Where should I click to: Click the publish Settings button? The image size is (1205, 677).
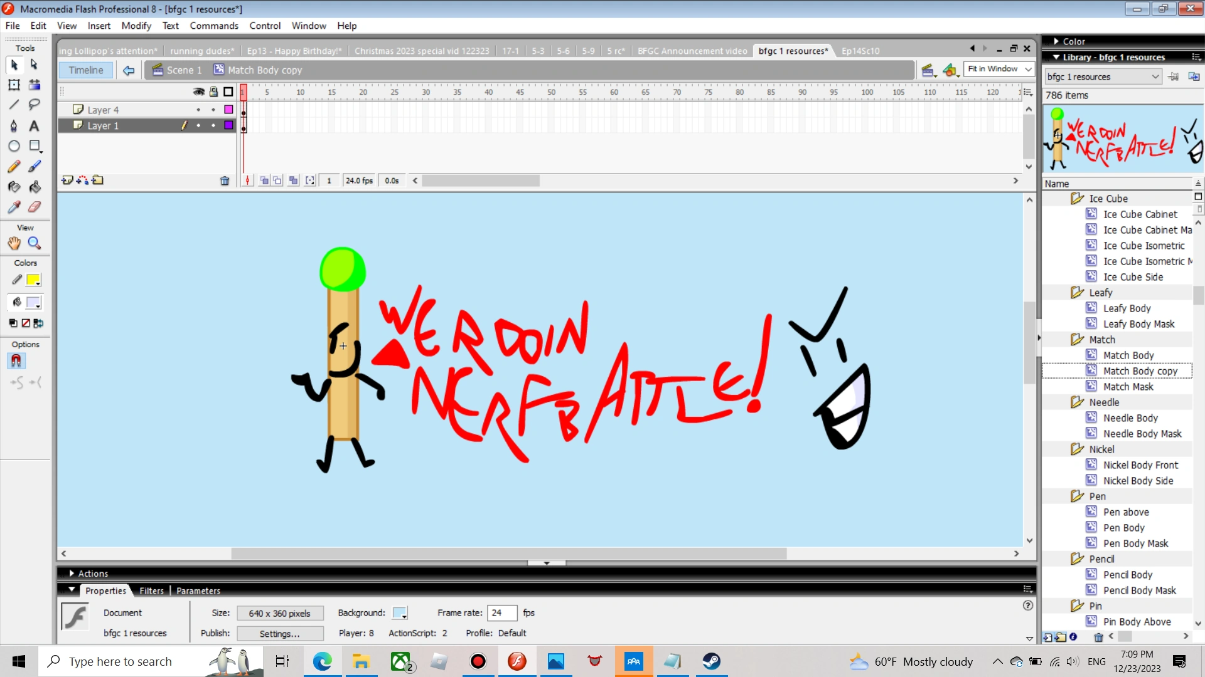[x=280, y=634]
